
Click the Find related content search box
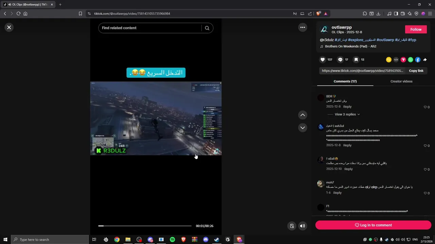coord(150,28)
